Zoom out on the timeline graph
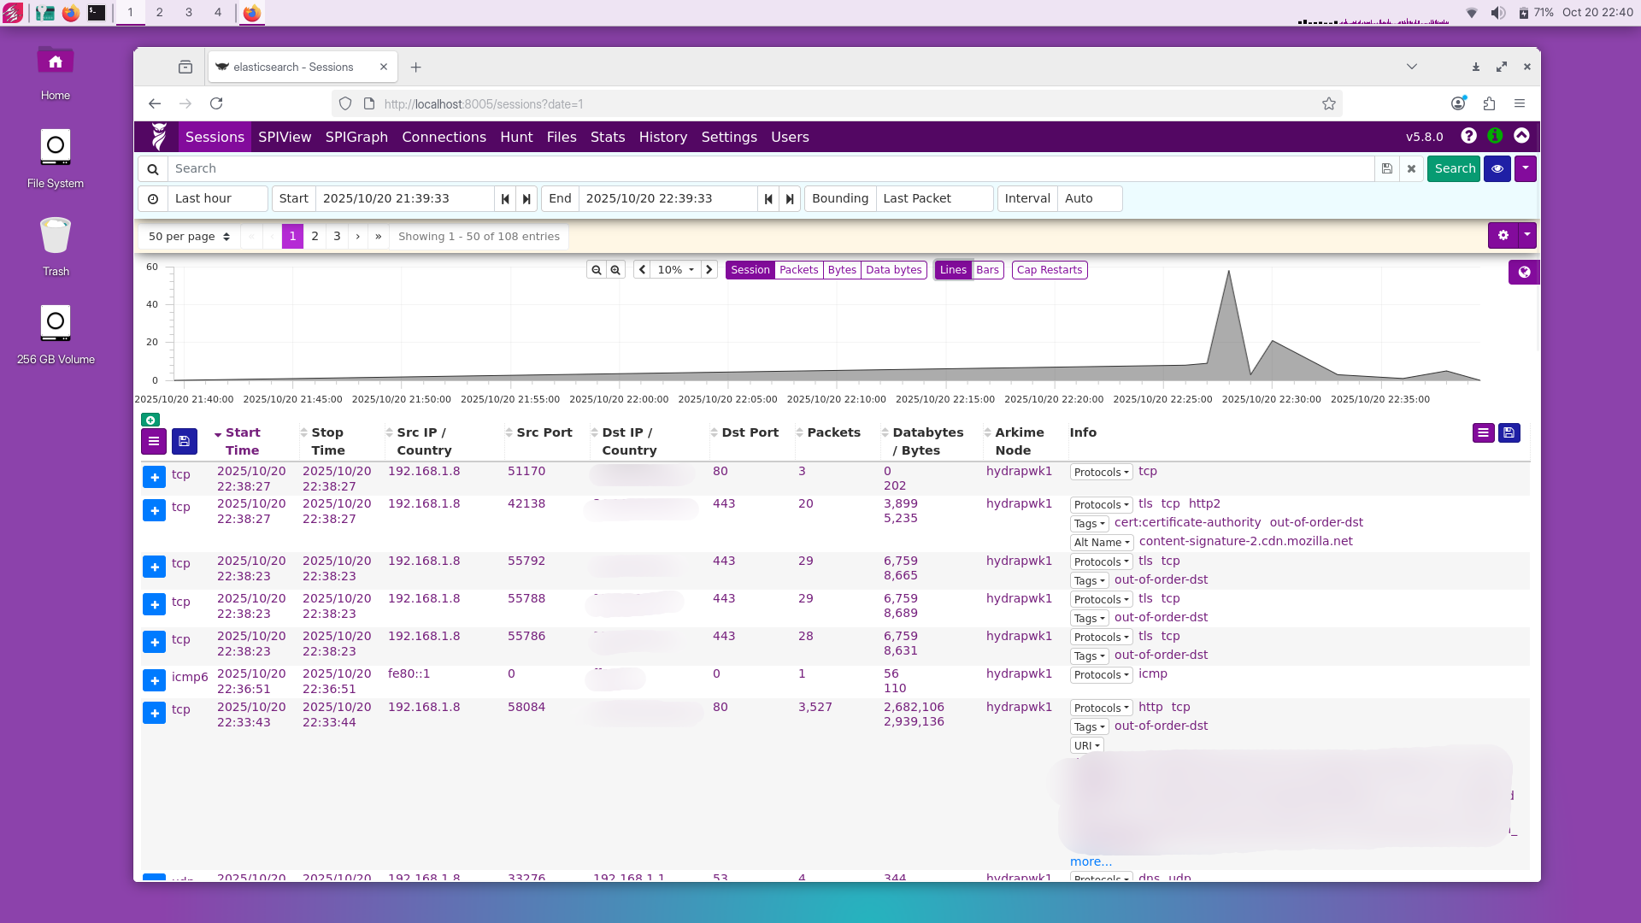This screenshot has width=1641, height=923. pos(596,270)
